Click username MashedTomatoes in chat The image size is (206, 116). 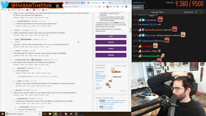pyautogui.click(x=154, y=30)
